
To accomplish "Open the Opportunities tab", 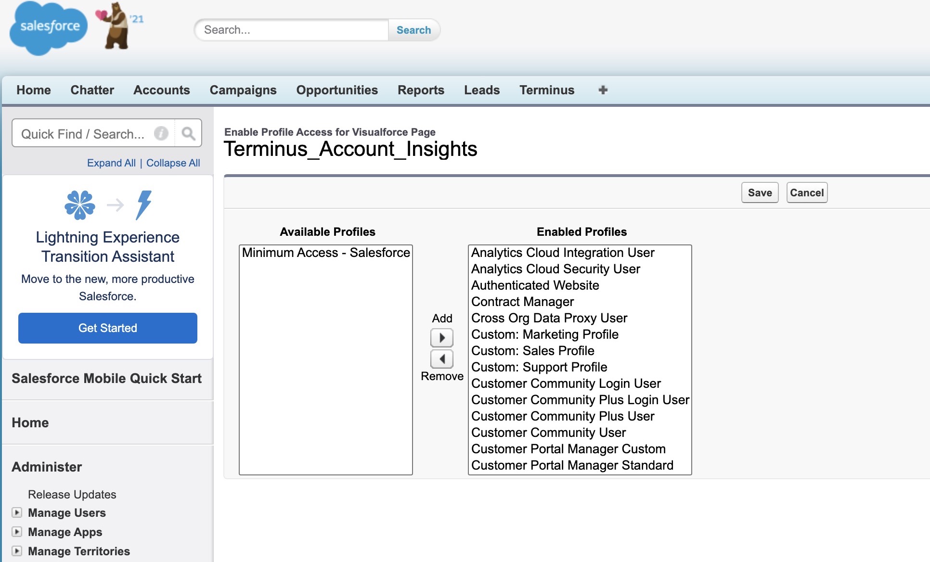I will (337, 90).
